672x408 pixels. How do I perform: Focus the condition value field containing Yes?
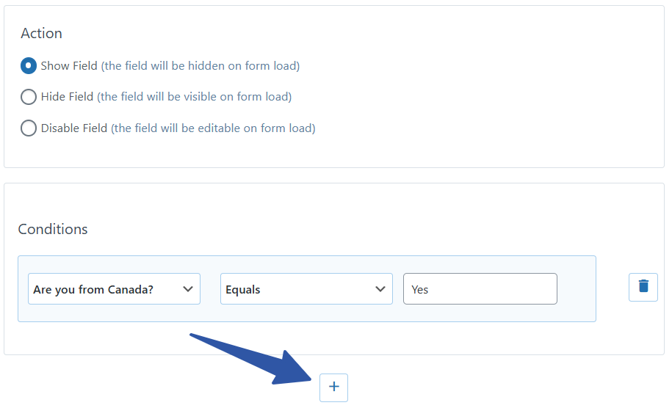(480, 289)
